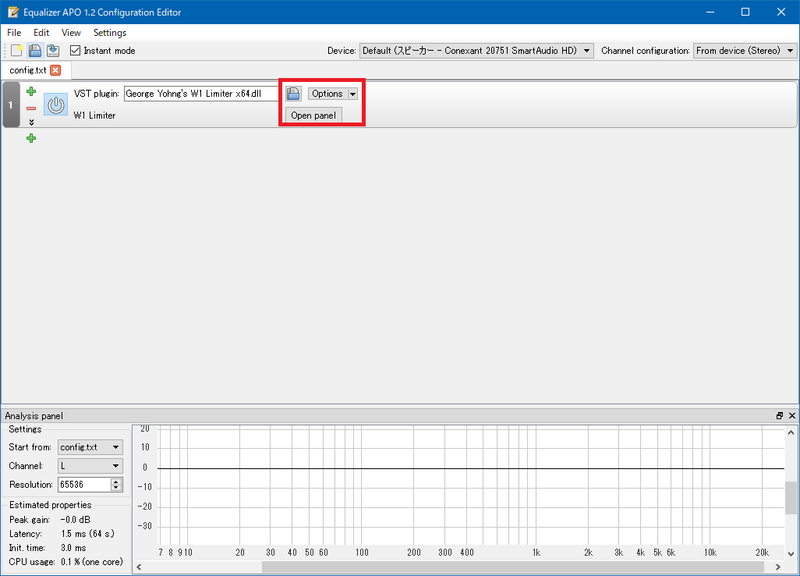The image size is (800, 576).
Task: Open the View menu
Action: click(71, 33)
